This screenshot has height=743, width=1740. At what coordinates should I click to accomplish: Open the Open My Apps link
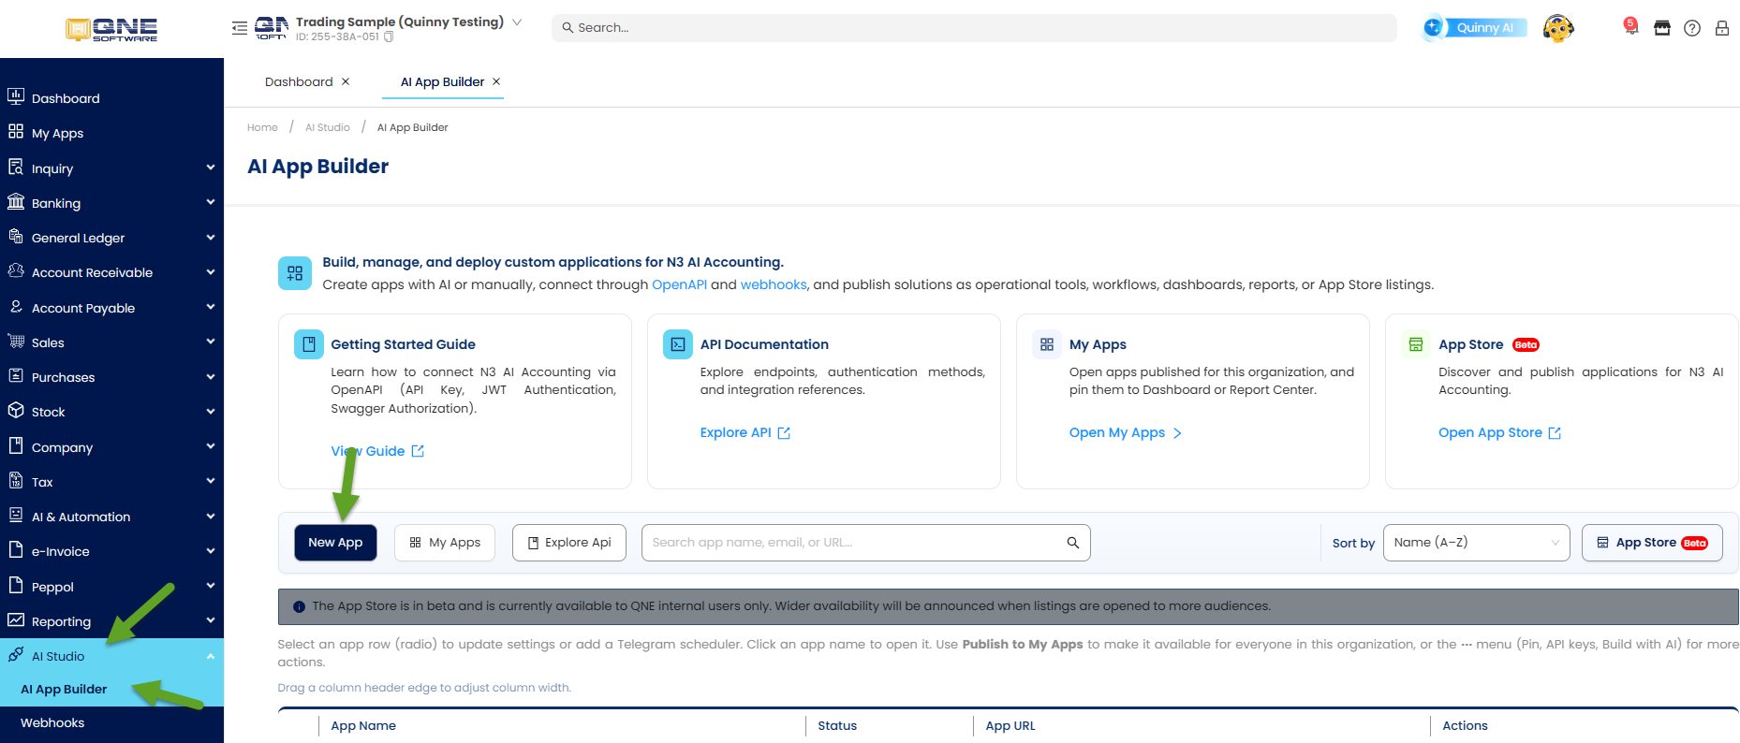pos(1126,432)
